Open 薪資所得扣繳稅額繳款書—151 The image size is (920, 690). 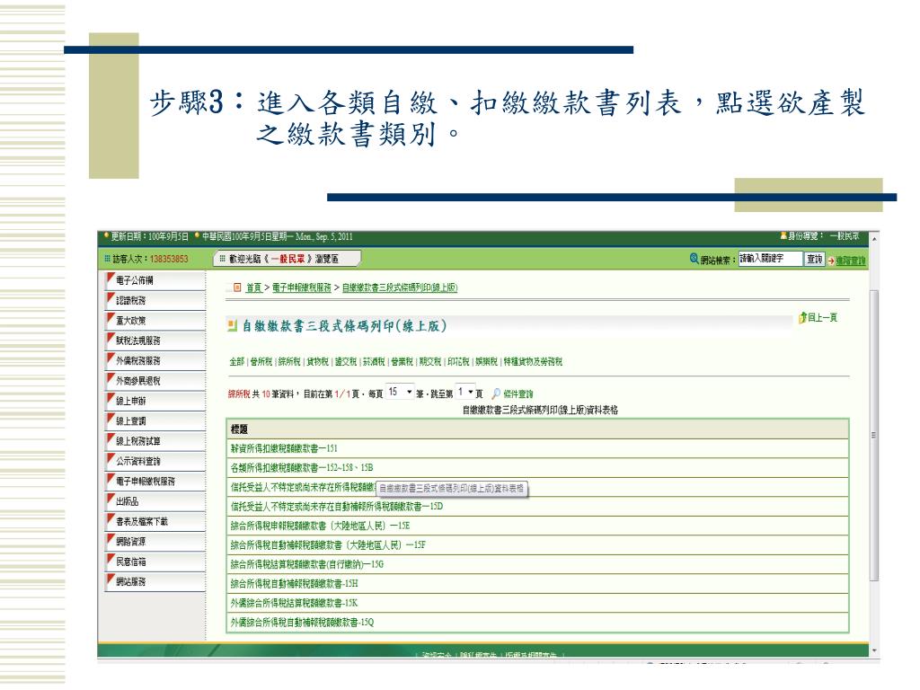(x=284, y=448)
